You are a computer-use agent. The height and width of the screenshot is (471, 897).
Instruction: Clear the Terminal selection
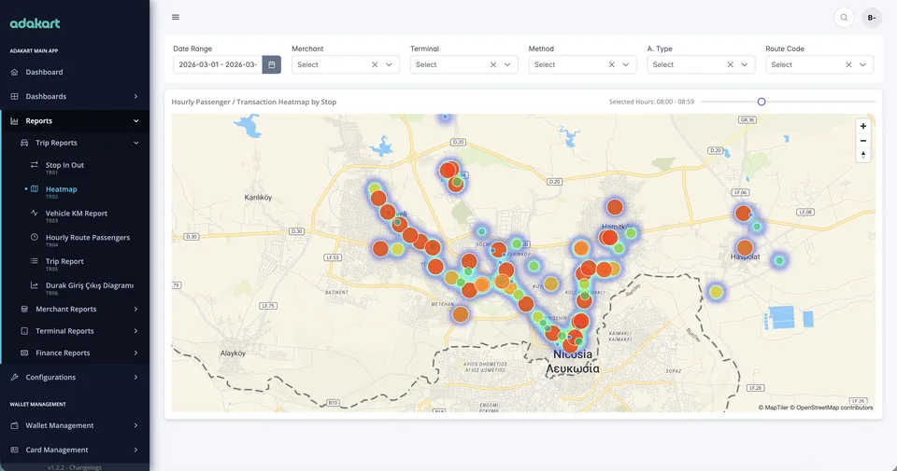(x=493, y=64)
